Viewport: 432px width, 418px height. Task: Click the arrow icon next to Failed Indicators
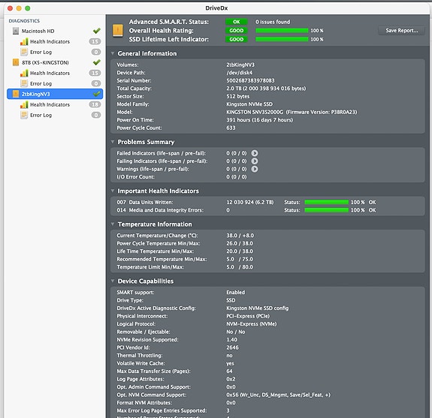click(254, 153)
